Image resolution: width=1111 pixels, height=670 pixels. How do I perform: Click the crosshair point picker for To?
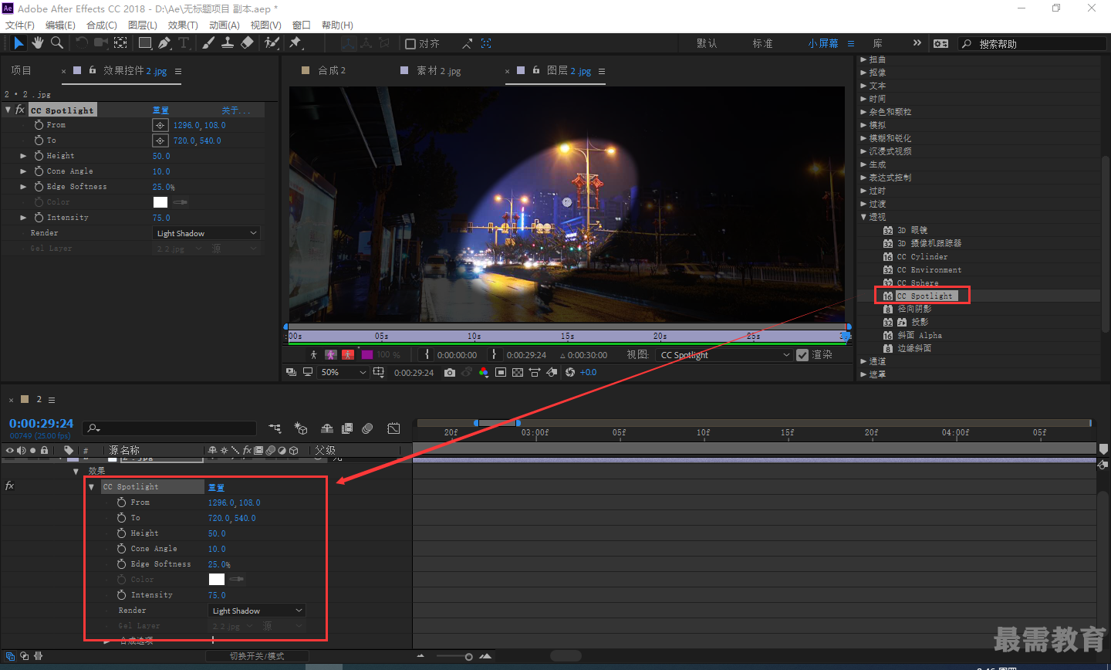click(160, 140)
